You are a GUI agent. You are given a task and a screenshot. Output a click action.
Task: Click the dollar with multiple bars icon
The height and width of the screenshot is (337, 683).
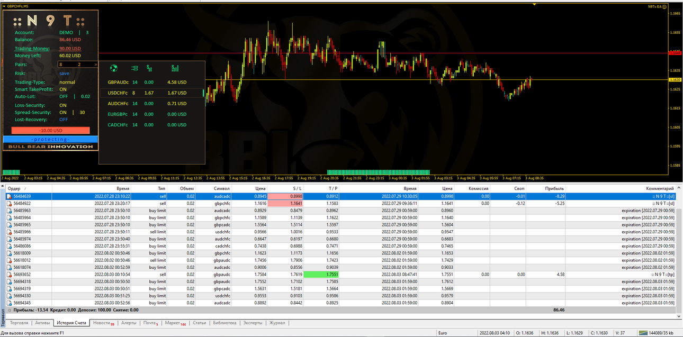point(175,68)
